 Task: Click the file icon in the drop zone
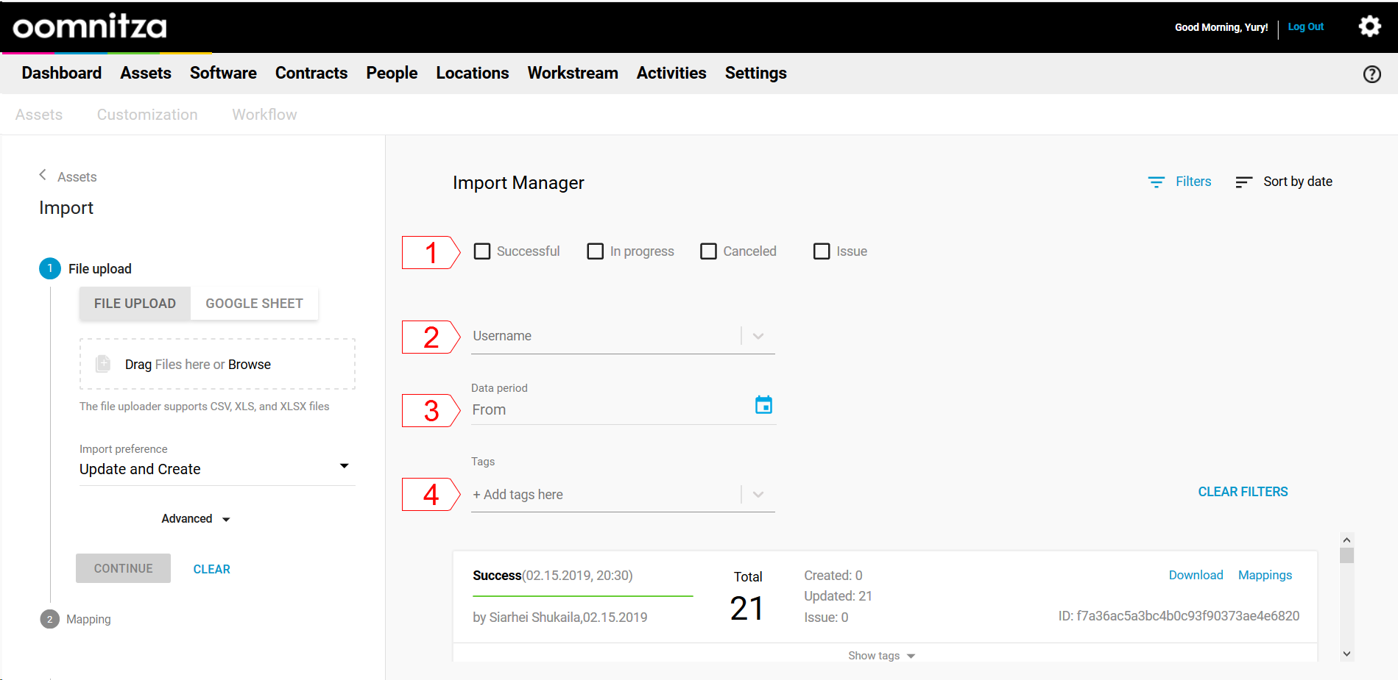(x=103, y=364)
